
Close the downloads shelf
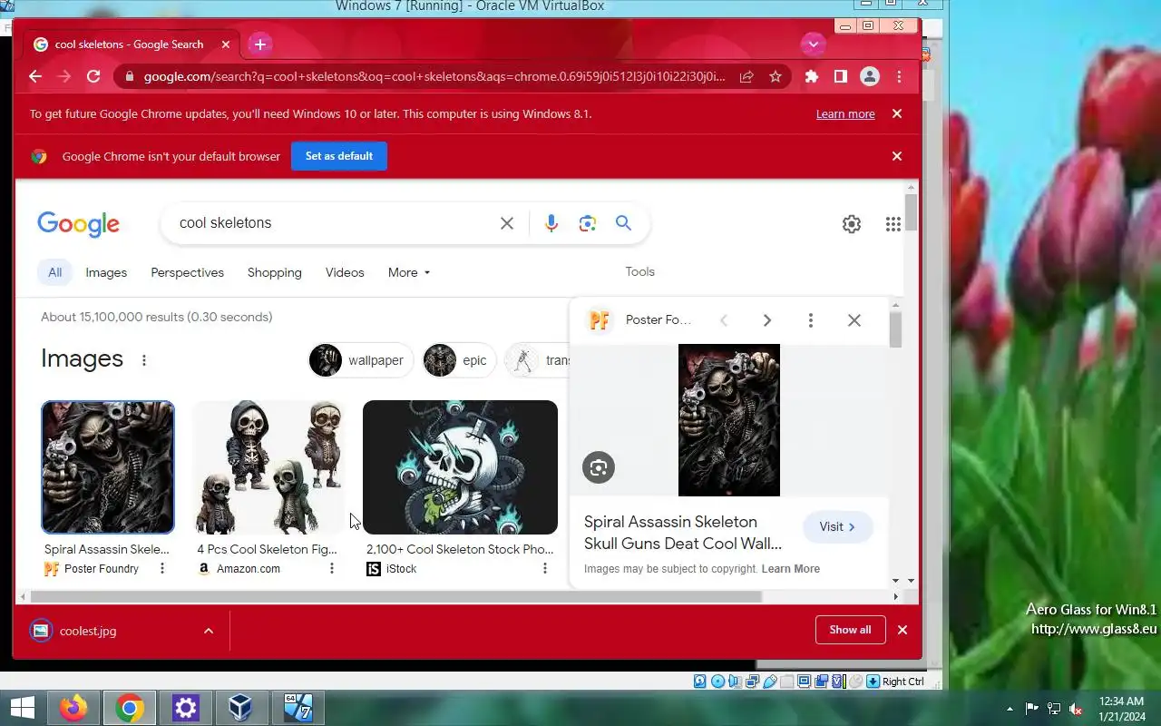click(902, 630)
